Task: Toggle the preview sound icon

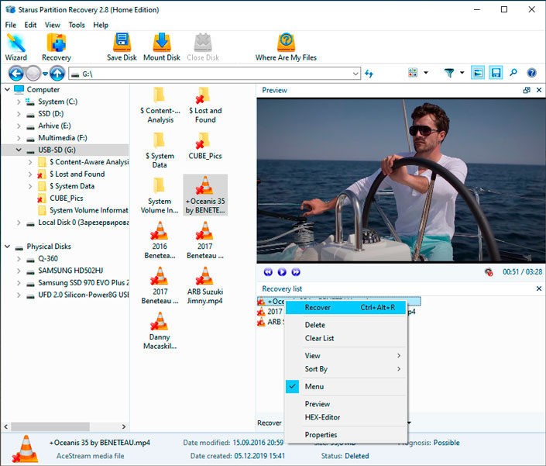Action: point(489,272)
